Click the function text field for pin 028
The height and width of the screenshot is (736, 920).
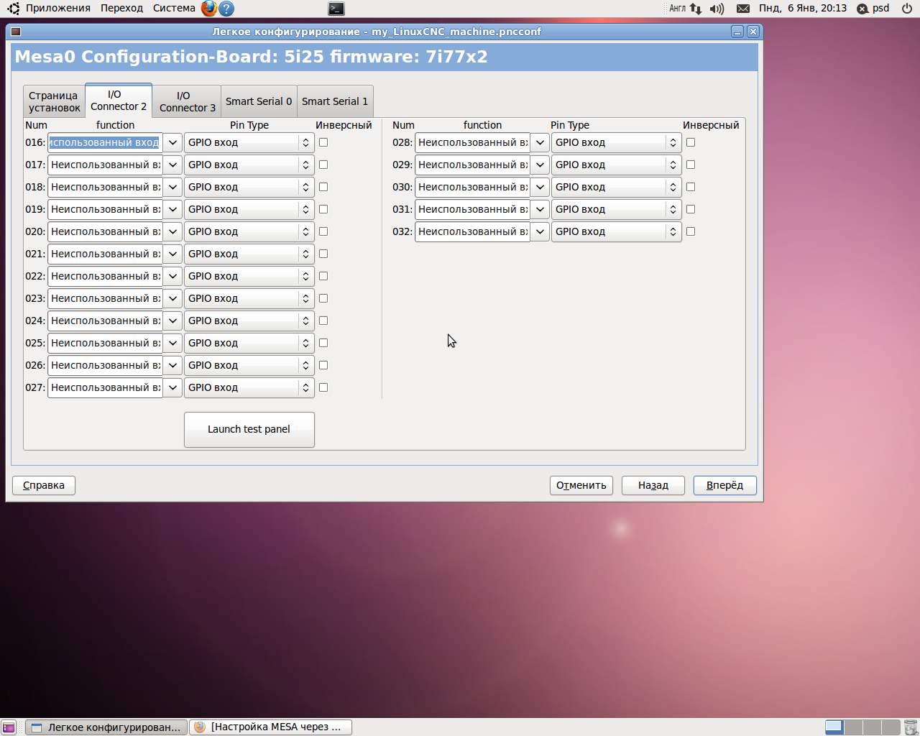472,142
